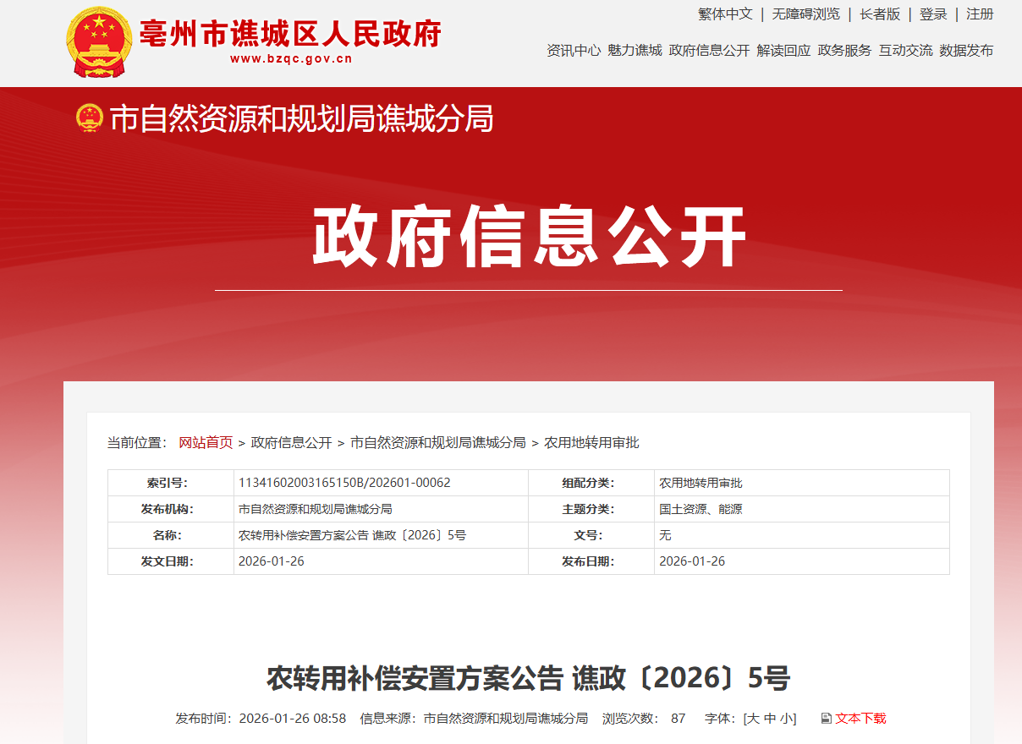Open 无障碍浏览 accessibility mode
The image size is (1022, 744).
pyautogui.click(x=806, y=14)
